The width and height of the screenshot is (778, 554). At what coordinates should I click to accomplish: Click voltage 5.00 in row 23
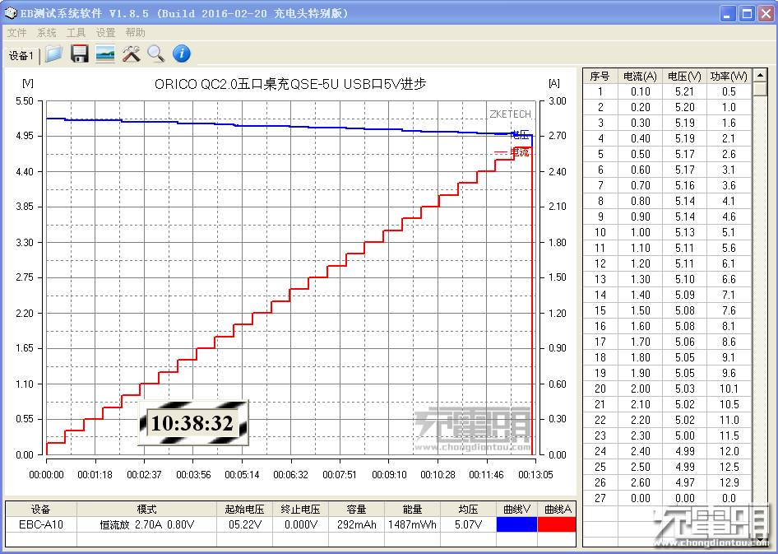point(685,435)
